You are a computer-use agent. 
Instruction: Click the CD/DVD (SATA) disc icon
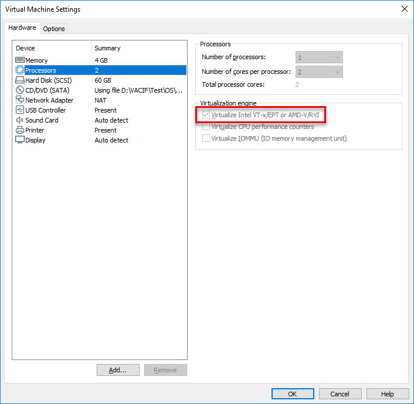pos(20,90)
